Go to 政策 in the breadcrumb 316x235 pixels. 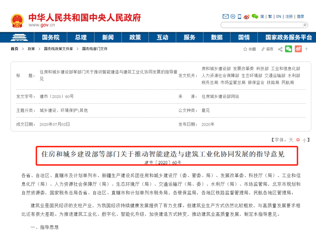[31, 49]
